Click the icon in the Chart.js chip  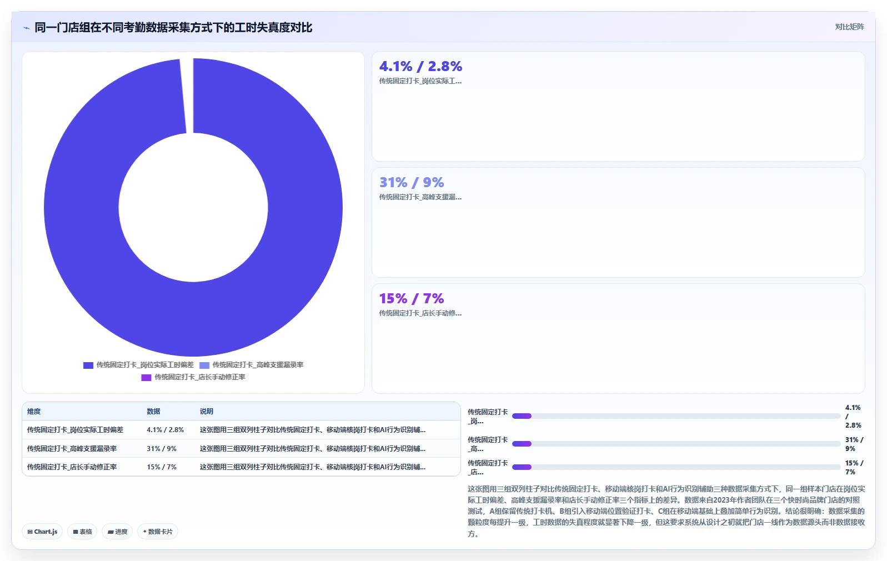30,532
